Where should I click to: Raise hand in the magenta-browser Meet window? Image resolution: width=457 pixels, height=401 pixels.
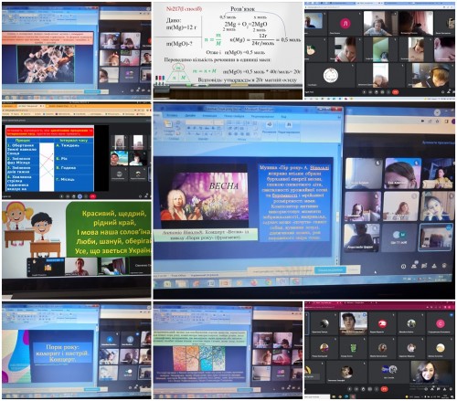363,389
